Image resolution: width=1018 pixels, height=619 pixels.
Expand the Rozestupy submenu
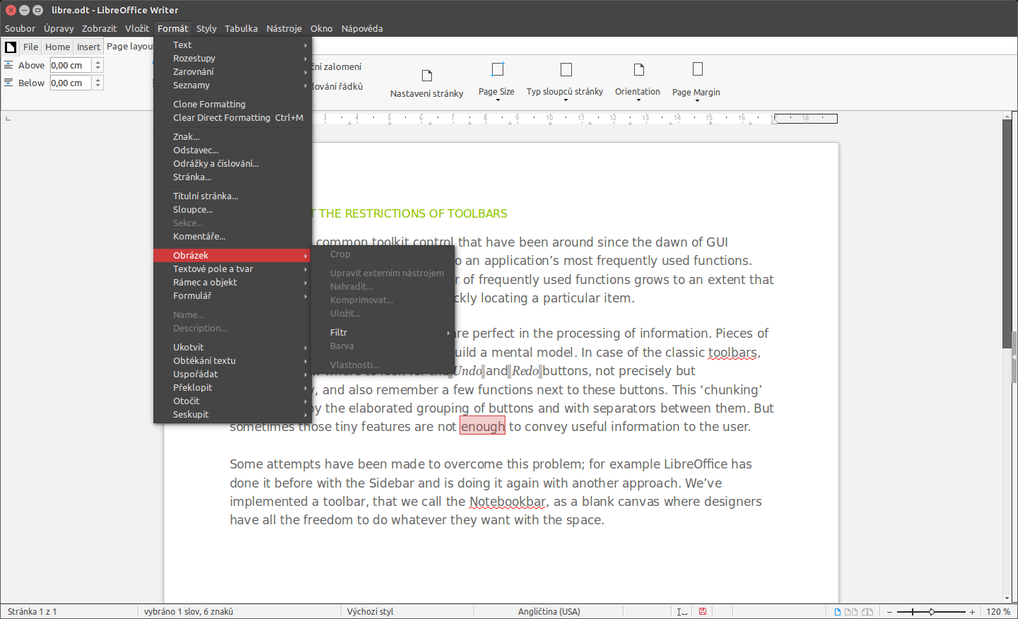coord(233,59)
